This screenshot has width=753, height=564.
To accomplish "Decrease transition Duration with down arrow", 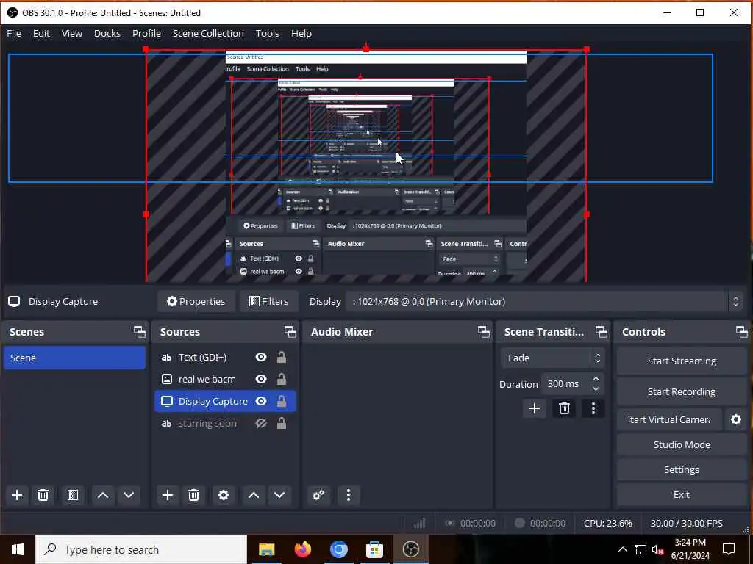I will 596,389.
